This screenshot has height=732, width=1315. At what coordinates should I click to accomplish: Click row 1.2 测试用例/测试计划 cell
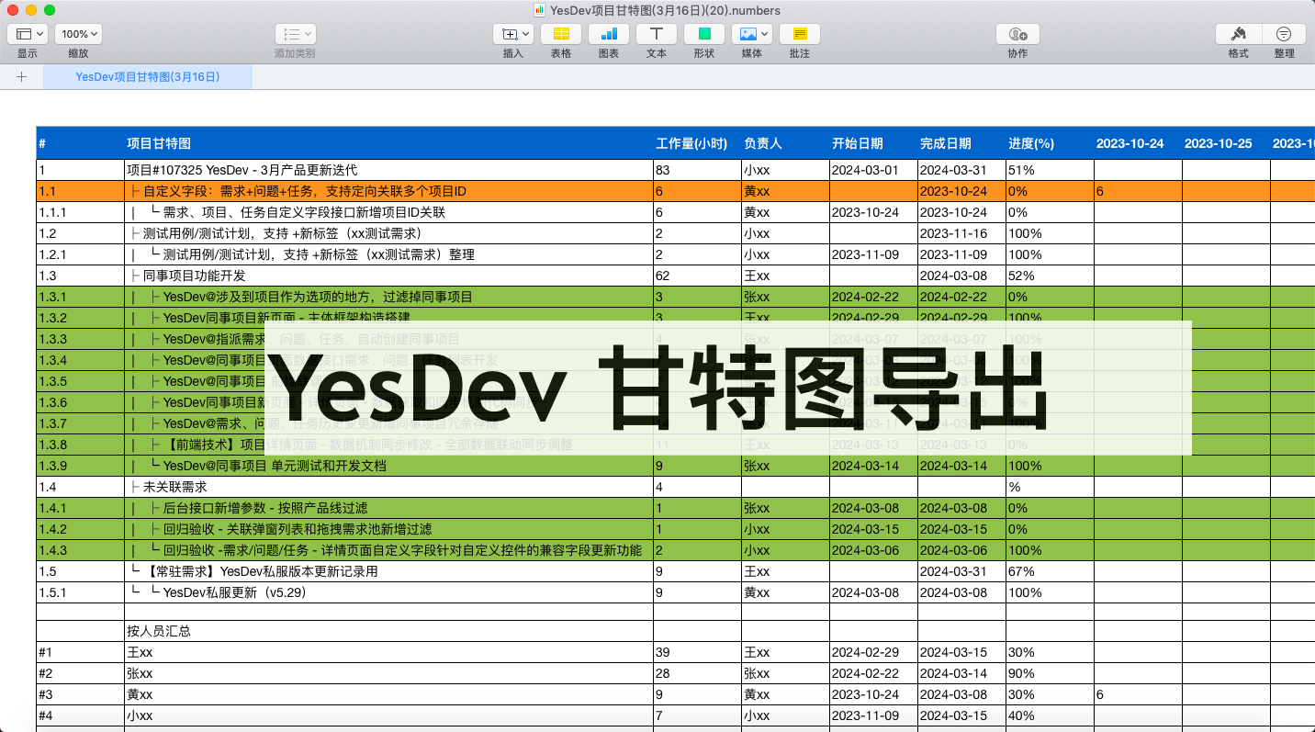(388, 233)
